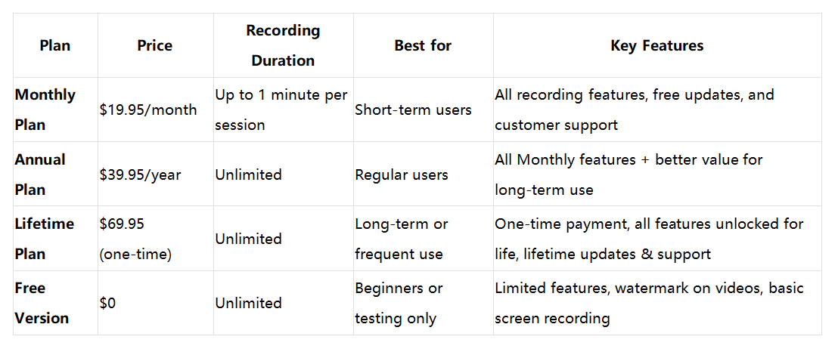Click the "Plan" column header

coord(54,46)
